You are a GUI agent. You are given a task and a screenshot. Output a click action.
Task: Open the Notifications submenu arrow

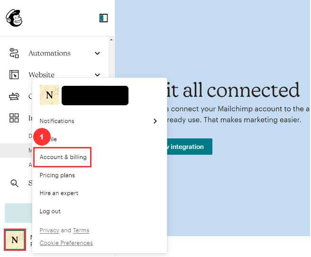[x=155, y=121]
